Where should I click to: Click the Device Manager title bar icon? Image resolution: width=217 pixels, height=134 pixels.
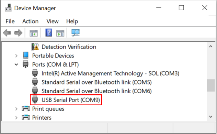pyautogui.click(x=8, y=8)
